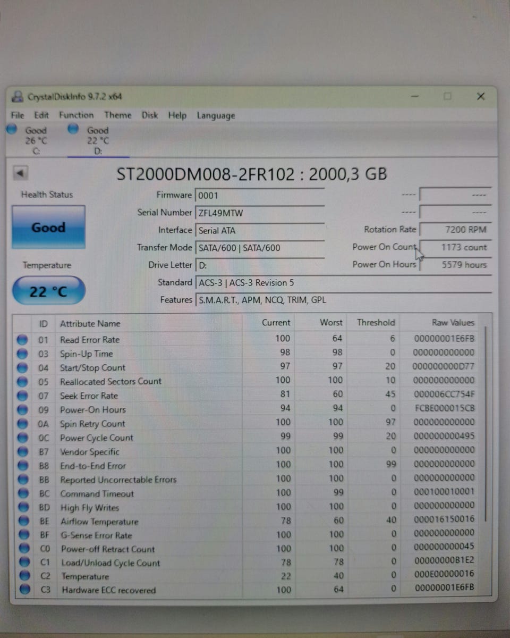Click raw value FCBE000015CB
Image resolution: width=510 pixels, height=638 pixels.
click(x=444, y=408)
